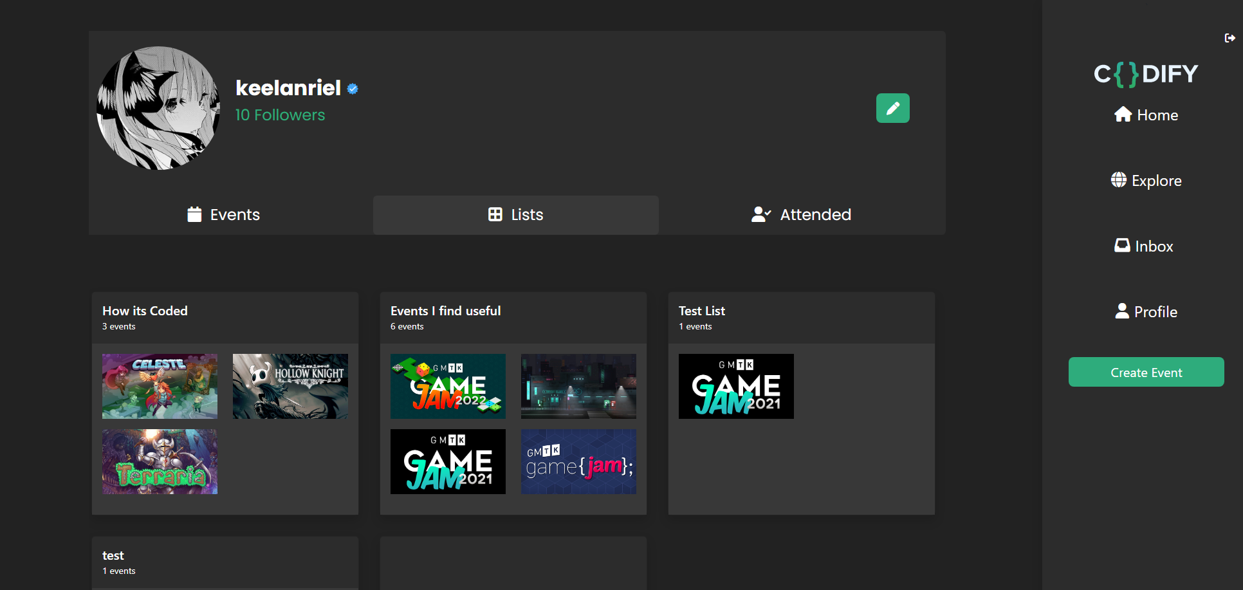Click the green pencil edit profile button
Screen dimensions: 1243x590
[x=893, y=108]
